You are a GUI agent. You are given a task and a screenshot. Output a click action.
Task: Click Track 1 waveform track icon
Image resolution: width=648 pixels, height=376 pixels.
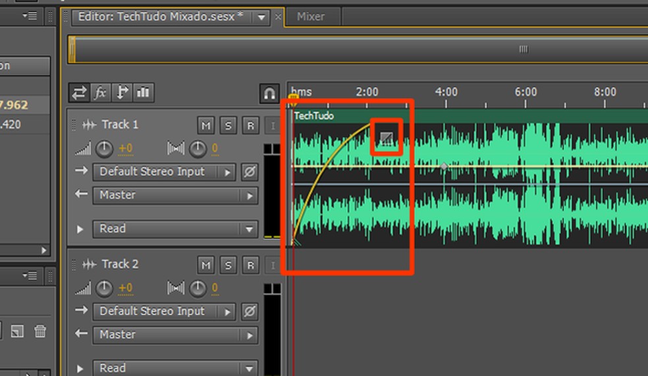tap(90, 124)
